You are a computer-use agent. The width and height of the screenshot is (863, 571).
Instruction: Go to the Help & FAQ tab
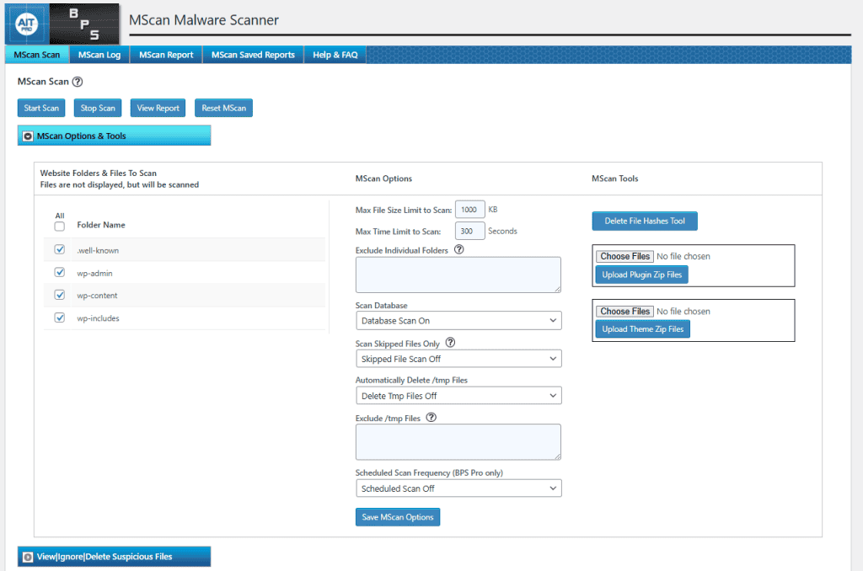335,55
